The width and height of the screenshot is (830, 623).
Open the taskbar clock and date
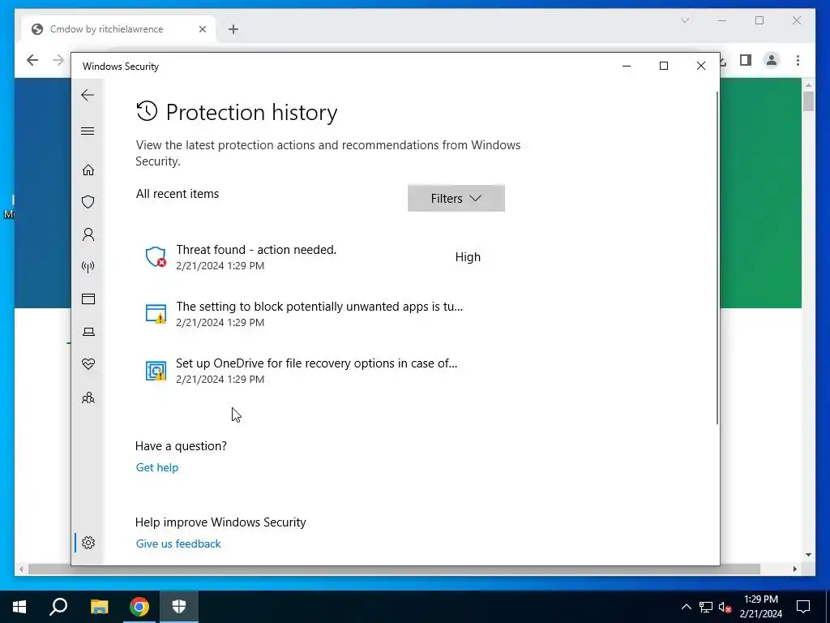tap(760, 607)
